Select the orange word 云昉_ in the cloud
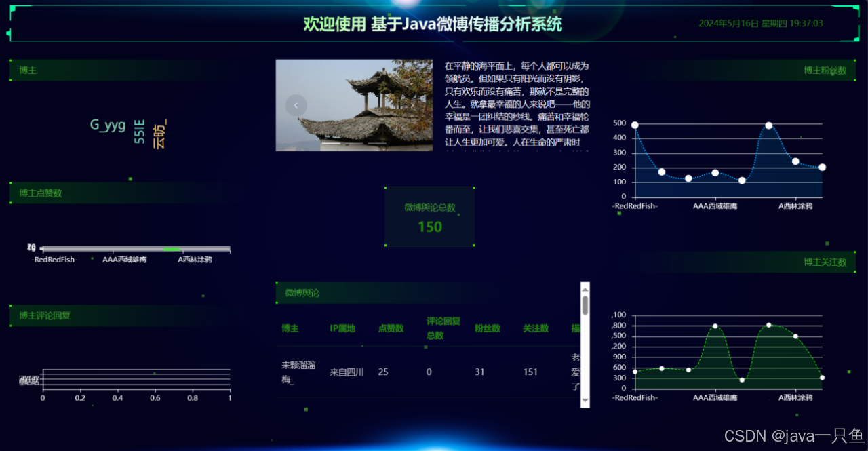The width and height of the screenshot is (868, 451). [x=159, y=134]
